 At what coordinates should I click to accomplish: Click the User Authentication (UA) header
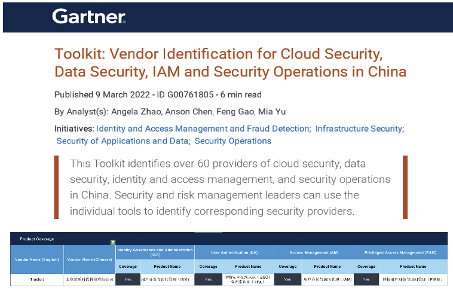[x=234, y=252]
